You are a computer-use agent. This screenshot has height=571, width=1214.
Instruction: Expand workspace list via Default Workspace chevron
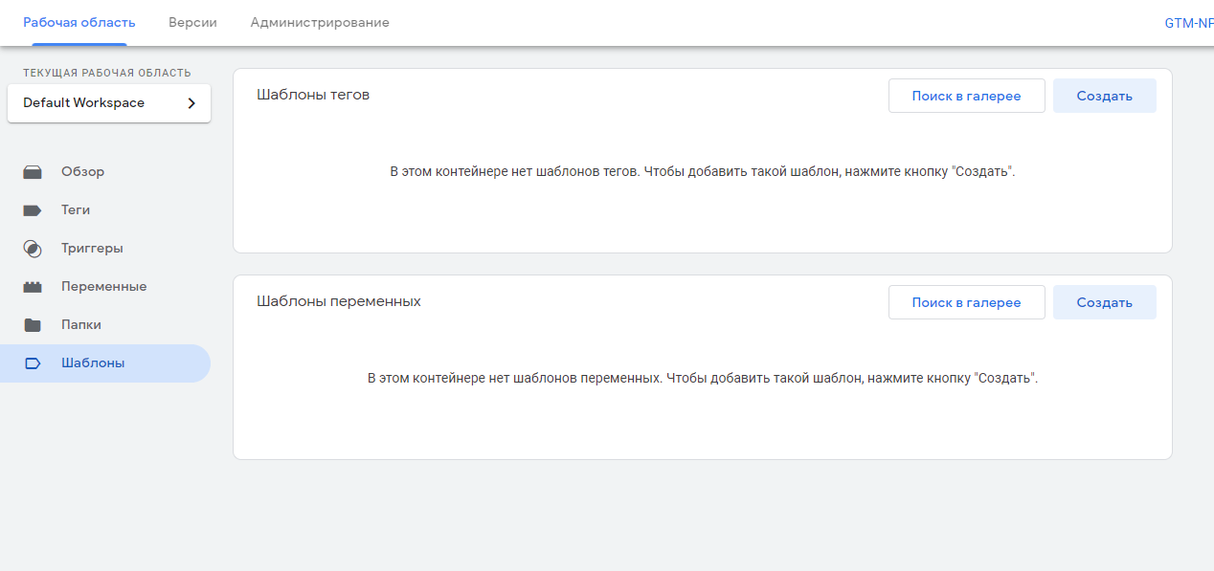point(191,103)
